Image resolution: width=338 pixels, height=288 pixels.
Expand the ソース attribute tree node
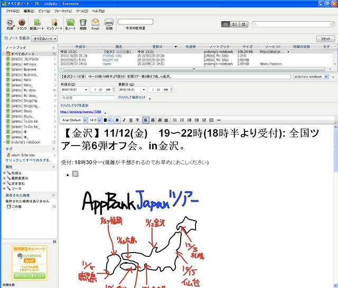4,188
